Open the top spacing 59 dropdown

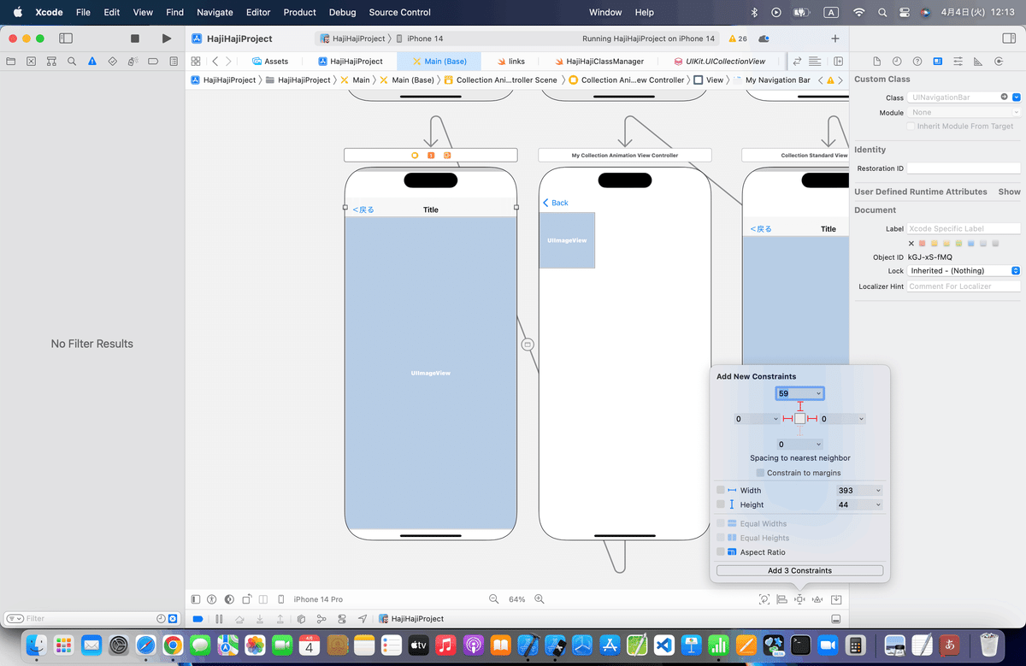[x=819, y=393]
